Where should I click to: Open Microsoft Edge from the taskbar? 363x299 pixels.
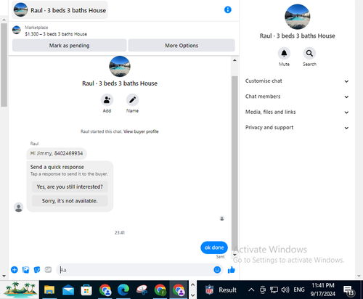[123, 290]
